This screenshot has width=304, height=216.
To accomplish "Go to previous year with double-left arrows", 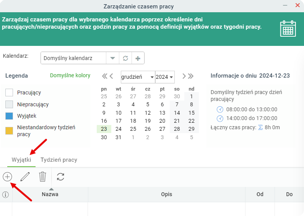I will click(104, 76).
